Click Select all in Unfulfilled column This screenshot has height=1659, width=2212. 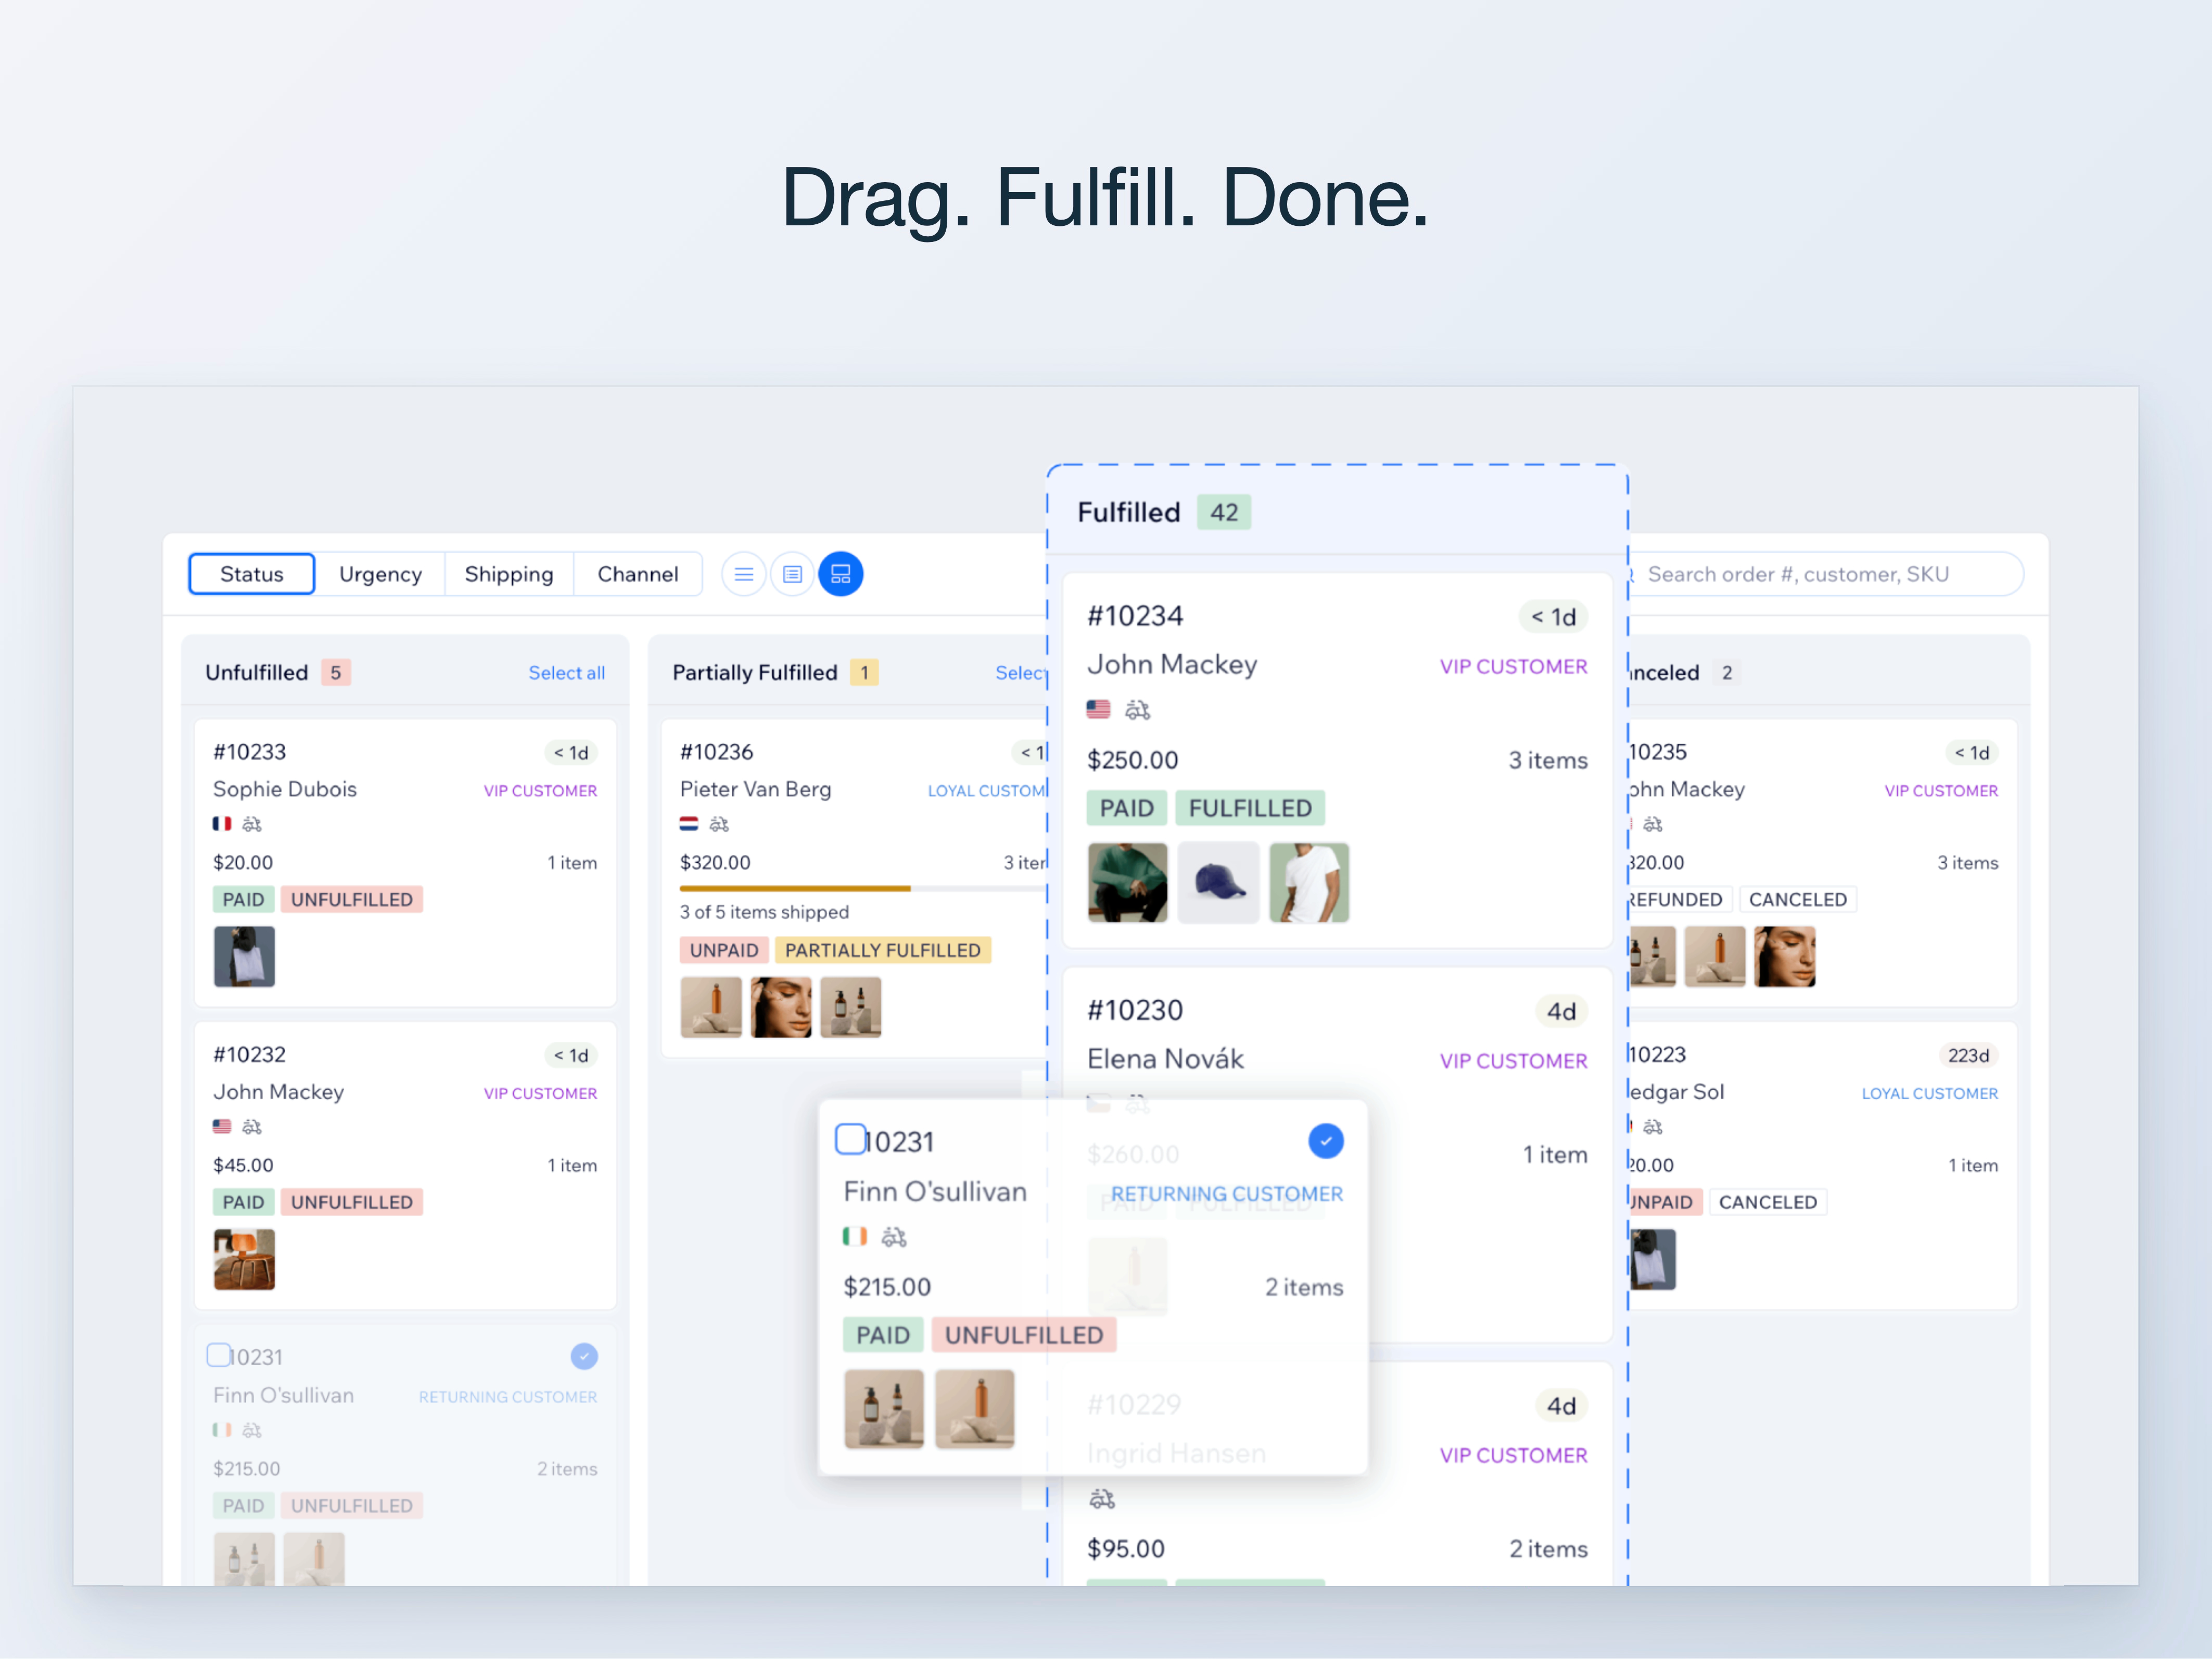pyautogui.click(x=566, y=673)
